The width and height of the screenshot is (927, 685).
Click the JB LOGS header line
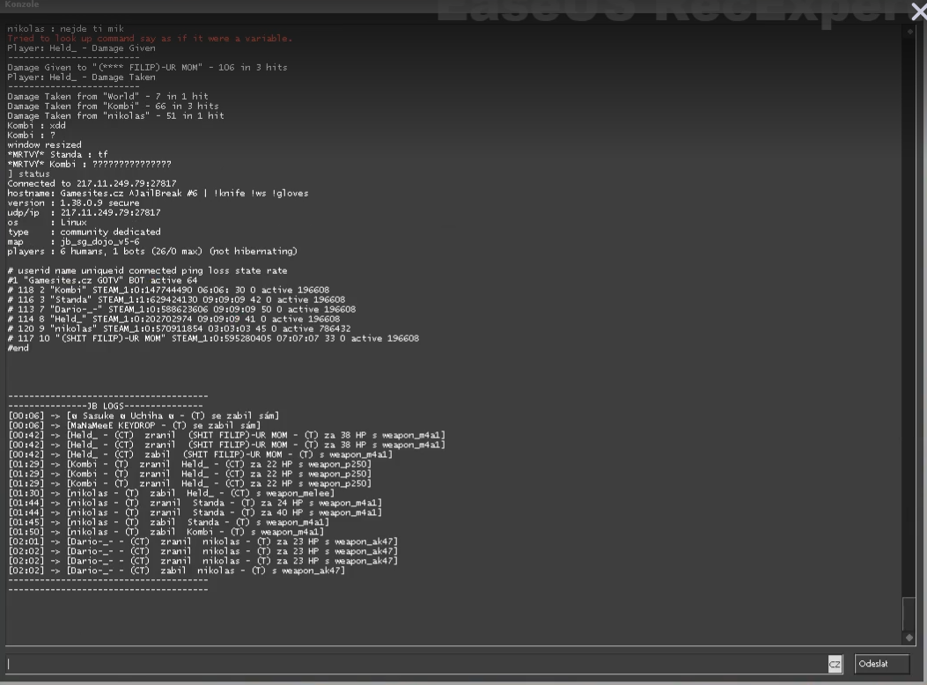coord(106,406)
